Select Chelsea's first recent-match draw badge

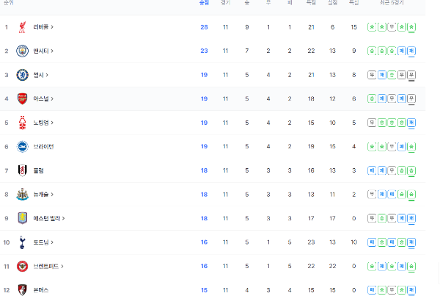coord(372,75)
